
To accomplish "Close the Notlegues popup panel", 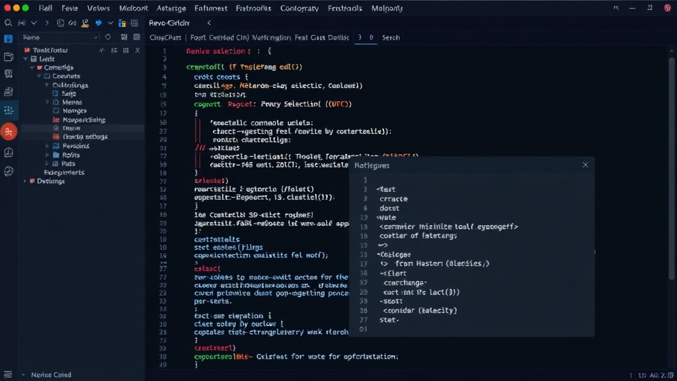I will [585, 165].
